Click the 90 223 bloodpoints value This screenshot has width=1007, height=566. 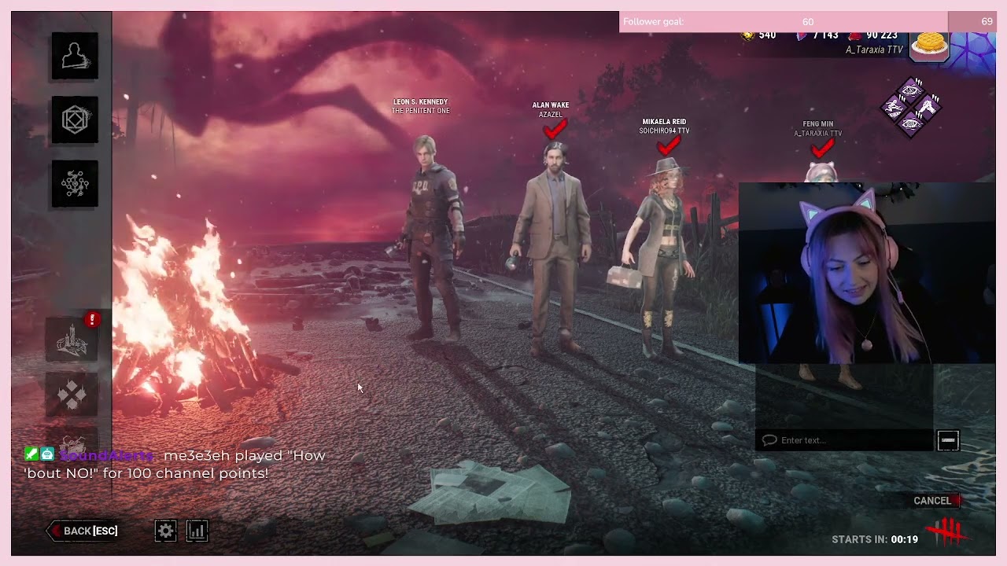click(x=882, y=35)
